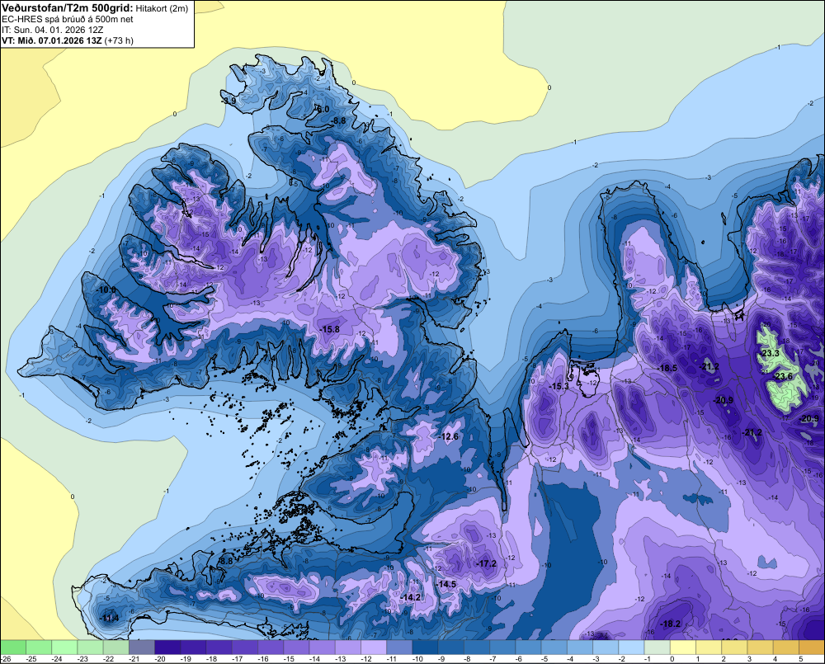Click the '-18.5' temperature value on the map

click(667, 369)
